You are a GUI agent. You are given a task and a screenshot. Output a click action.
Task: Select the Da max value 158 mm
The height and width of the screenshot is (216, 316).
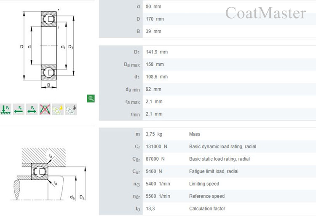tap(155, 65)
